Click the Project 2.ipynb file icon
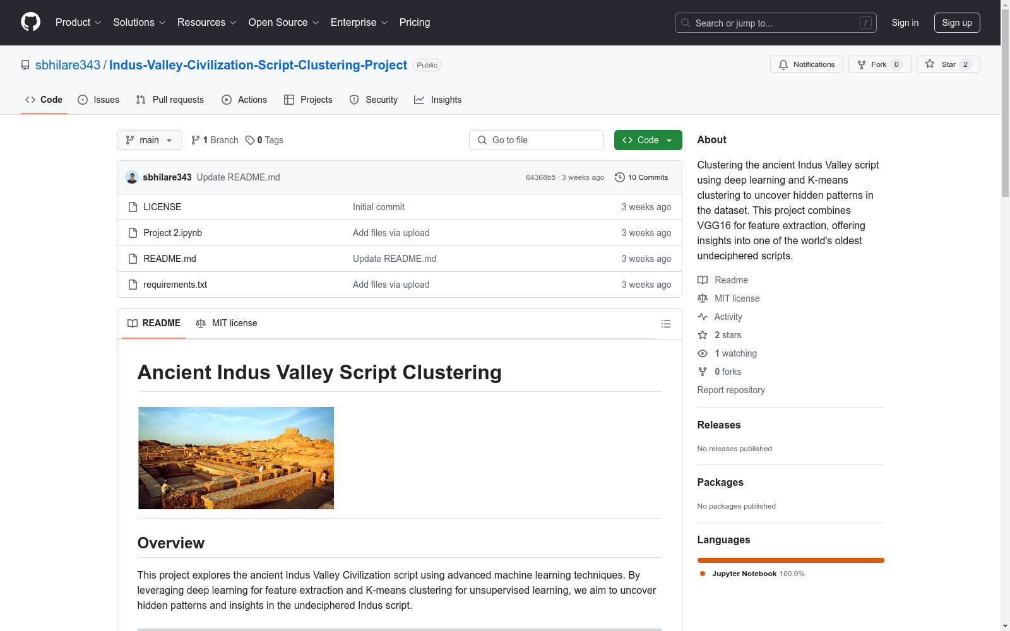1010x631 pixels. pyautogui.click(x=133, y=233)
